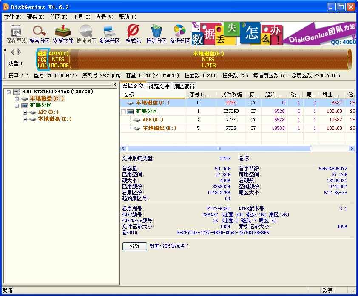The height and width of the screenshot is (296, 358).
Task: Select 本地磁盘 (C:) in the tree
Action: pos(47,98)
